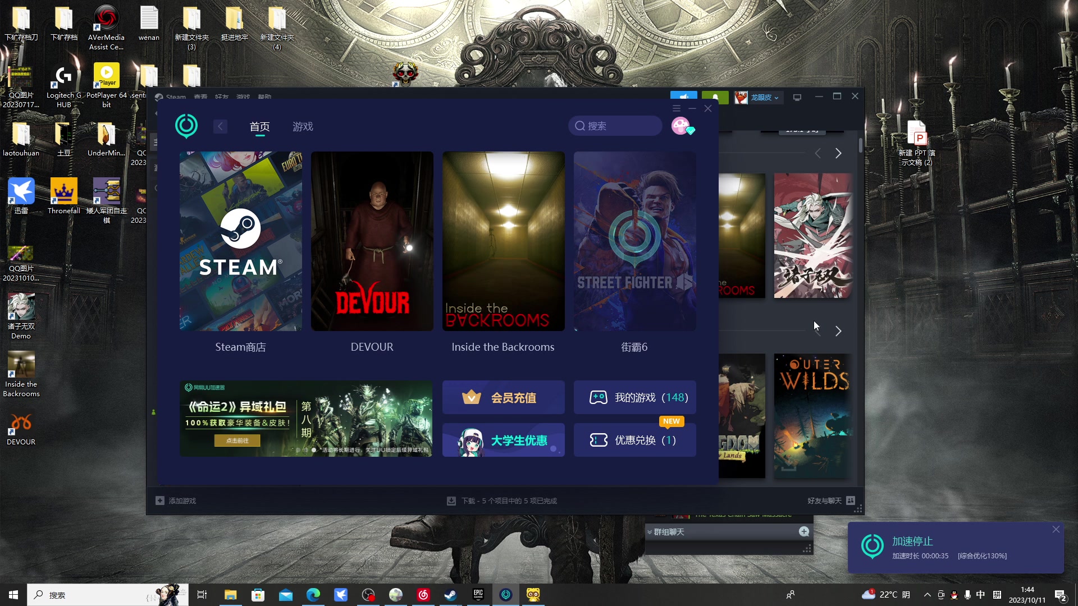Open the laotouhuan folder on desktop
Image resolution: width=1078 pixels, height=606 pixels.
pos(21,139)
